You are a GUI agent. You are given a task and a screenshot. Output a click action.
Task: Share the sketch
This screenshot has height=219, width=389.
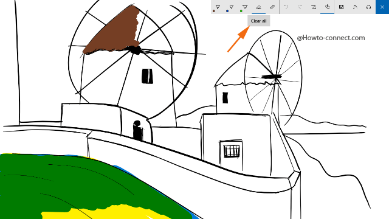click(x=369, y=7)
